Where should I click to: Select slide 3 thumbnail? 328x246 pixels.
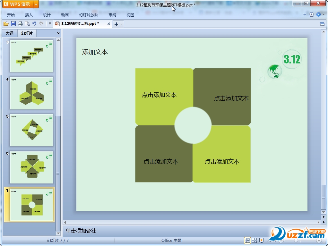31,56
